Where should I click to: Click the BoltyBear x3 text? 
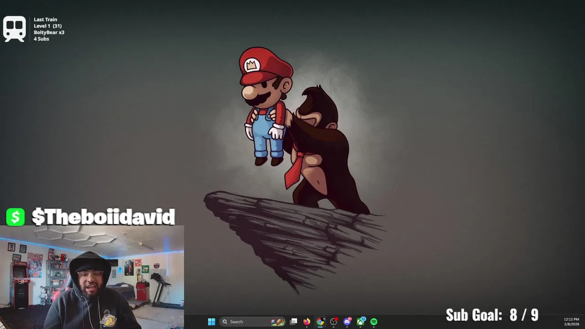point(49,32)
